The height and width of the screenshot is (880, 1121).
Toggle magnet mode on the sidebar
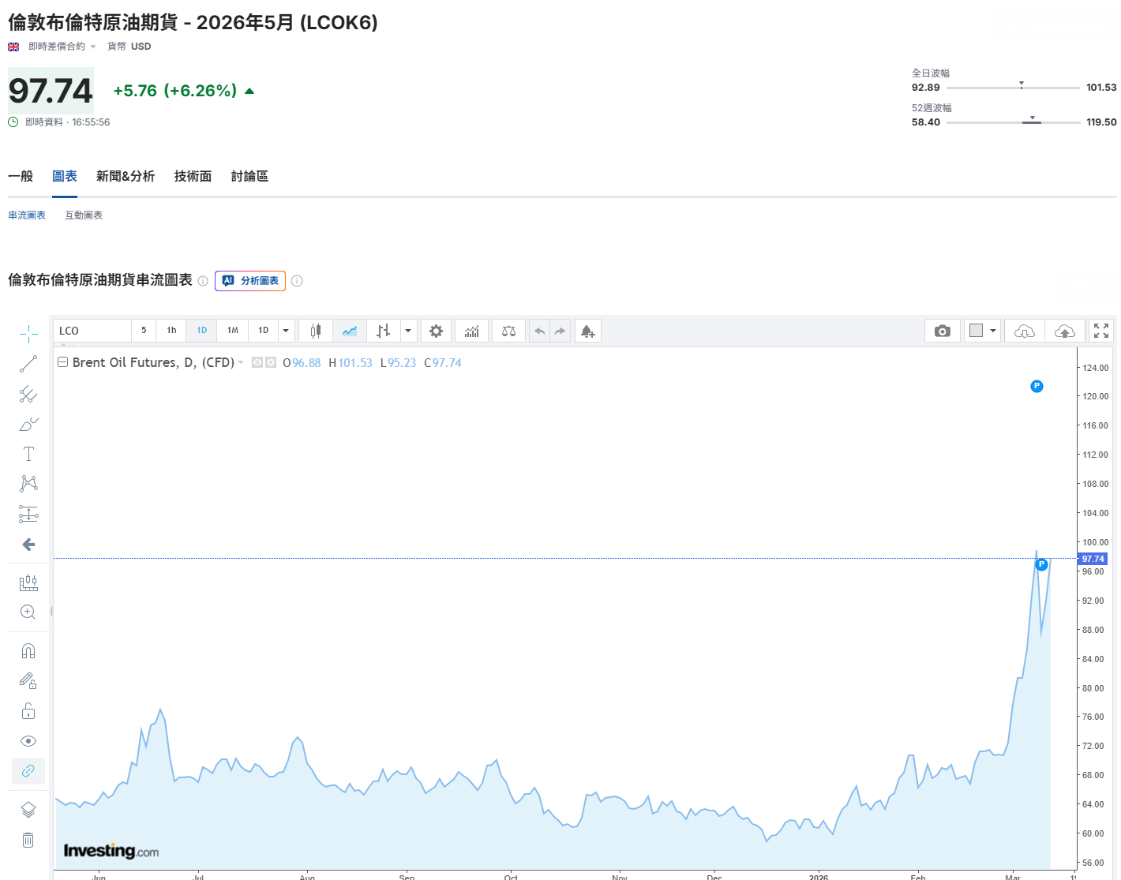(28, 651)
